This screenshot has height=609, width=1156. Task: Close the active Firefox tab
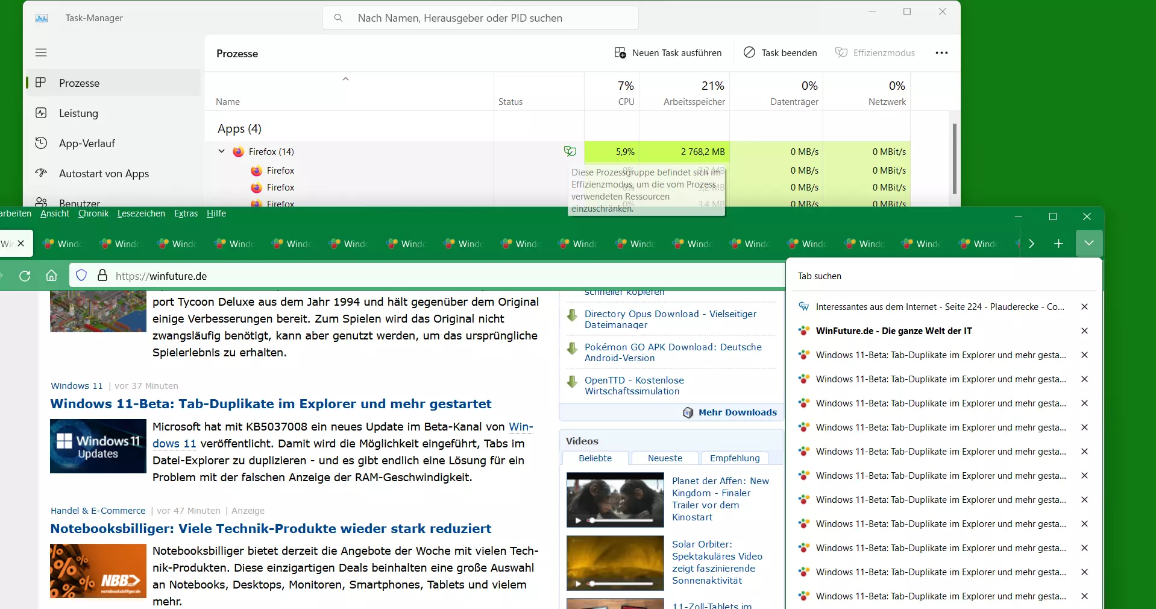pyautogui.click(x=21, y=244)
